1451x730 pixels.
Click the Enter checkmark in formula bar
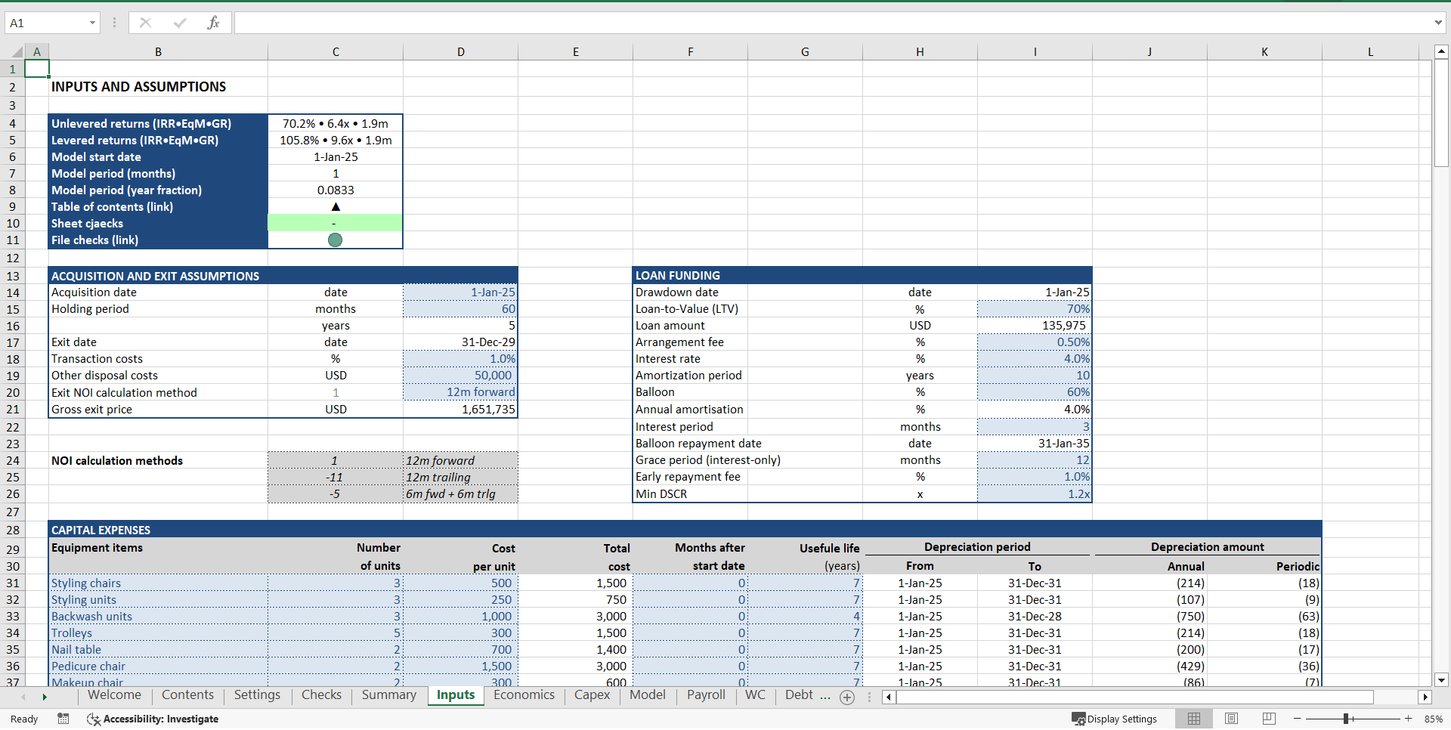coord(179,23)
